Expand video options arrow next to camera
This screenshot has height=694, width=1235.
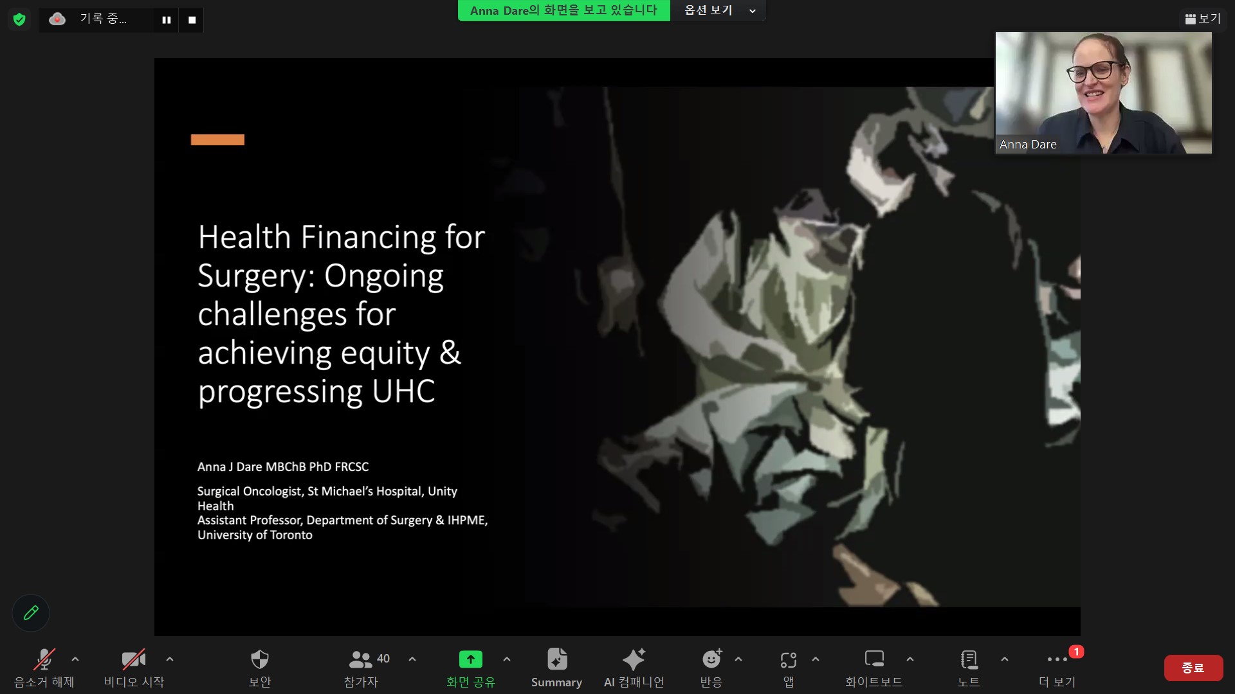(170, 659)
